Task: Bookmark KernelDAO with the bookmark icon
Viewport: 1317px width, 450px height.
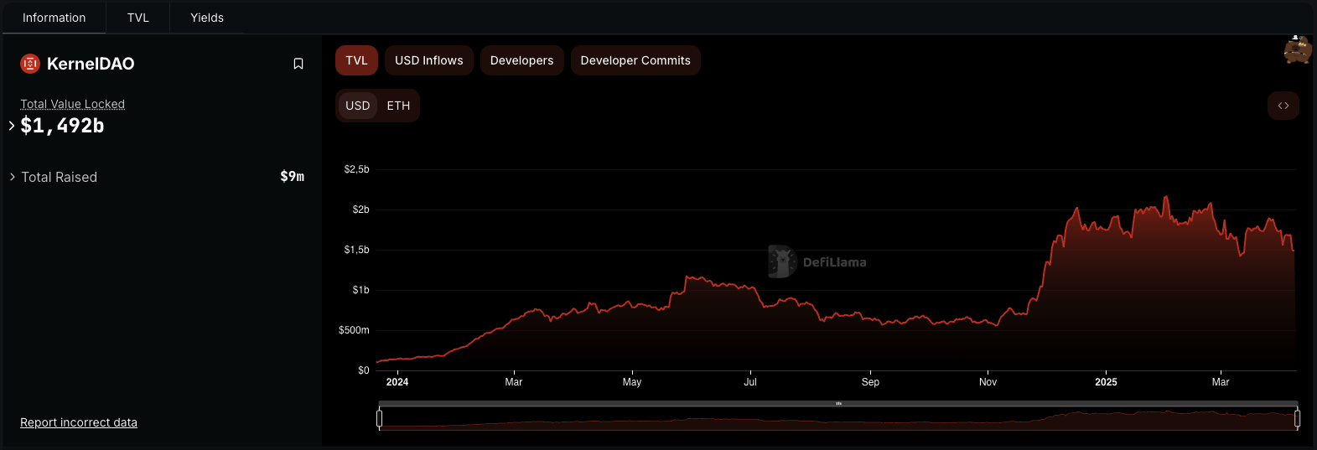Action: tap(298, 64)
